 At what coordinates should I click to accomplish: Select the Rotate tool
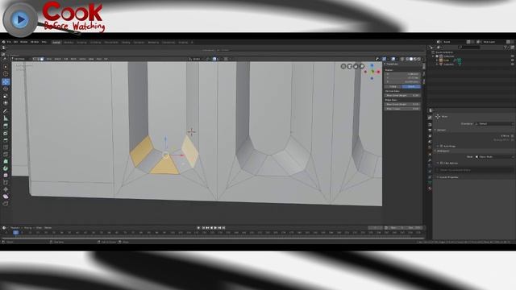[x=6, y=89]
